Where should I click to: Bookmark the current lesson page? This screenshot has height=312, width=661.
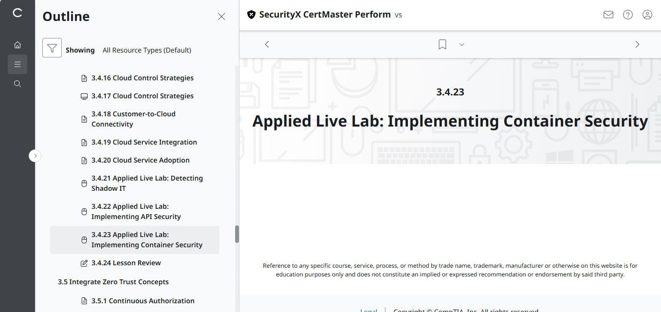442,44
